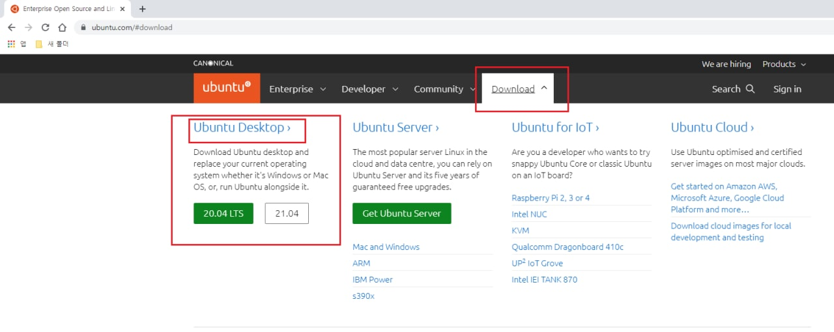The height and width of the screenshot is (332, 834).
Task: Open the ARM server link
Action: [x=361, y=263]
